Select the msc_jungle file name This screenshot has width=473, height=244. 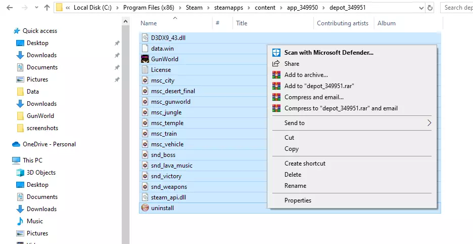click(x=166, y=112)
